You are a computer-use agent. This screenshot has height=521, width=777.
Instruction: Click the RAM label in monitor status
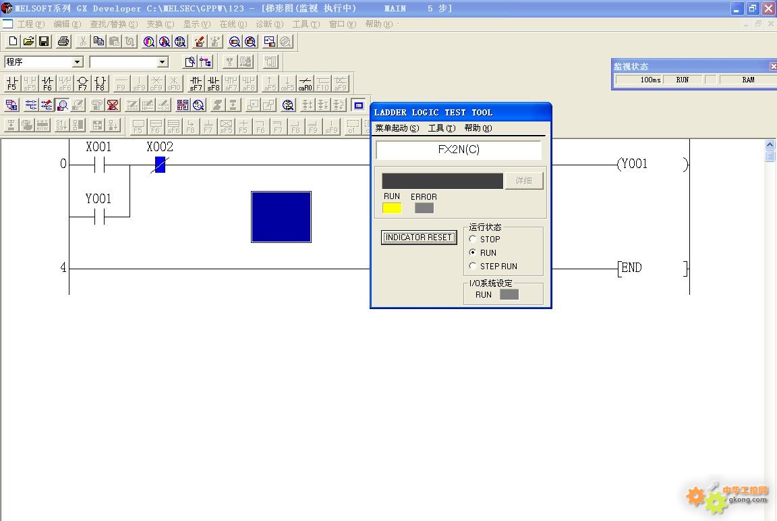[x=748, y=80]
